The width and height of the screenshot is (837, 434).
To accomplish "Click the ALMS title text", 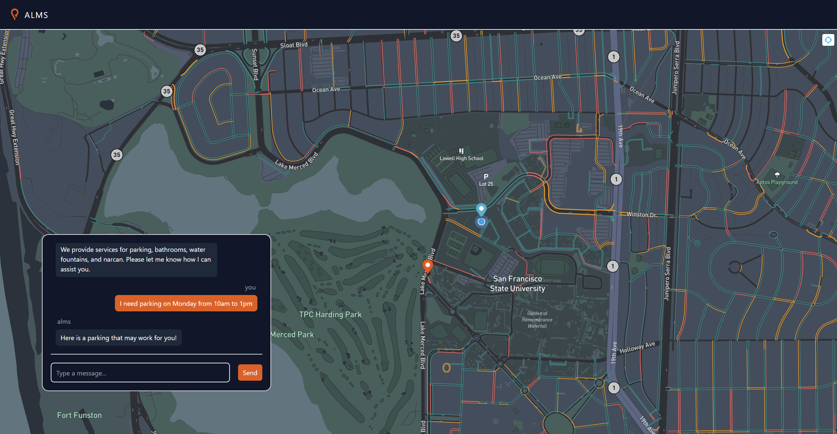I will click(36, 15).
